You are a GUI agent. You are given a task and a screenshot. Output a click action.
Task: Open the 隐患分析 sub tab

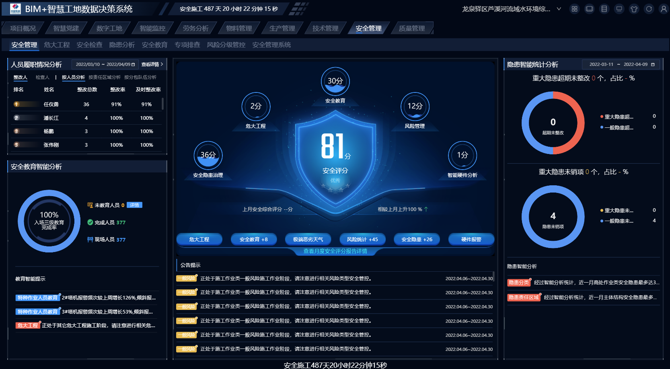(x=122, y=45)
